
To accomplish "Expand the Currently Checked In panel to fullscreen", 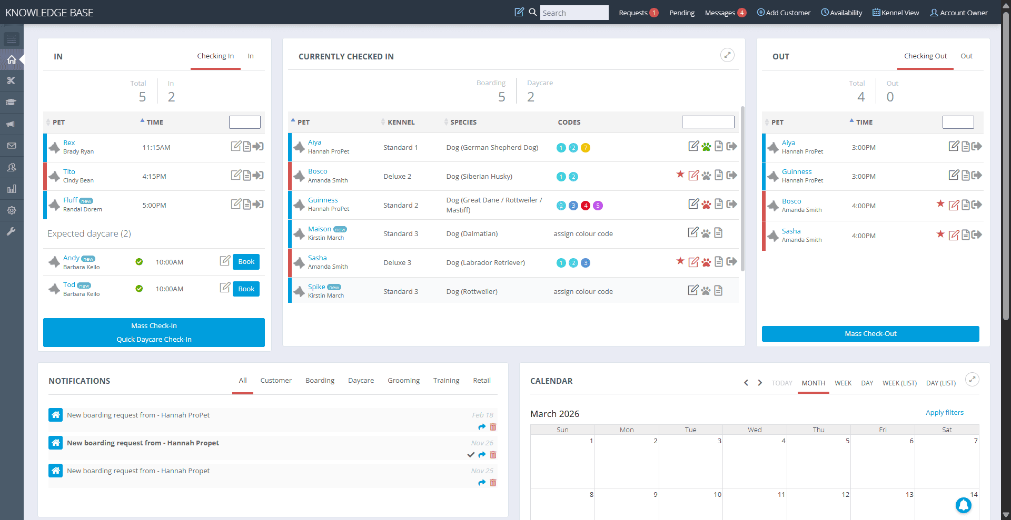I will pyautogui.click(x=728, y=55).
